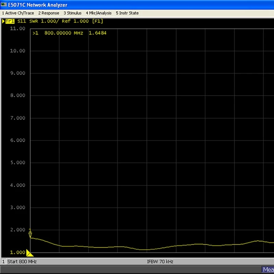Click the S11 measurement parameter label

coord(22,21)
